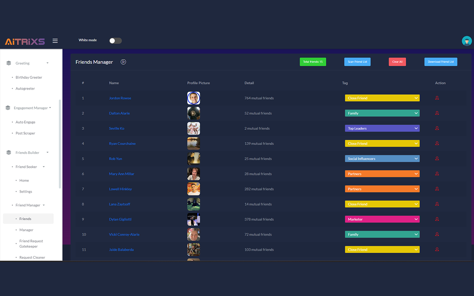Click unfriend icon in Dalton Alarie row
This screenshot has width=474, height=296.
437,113
